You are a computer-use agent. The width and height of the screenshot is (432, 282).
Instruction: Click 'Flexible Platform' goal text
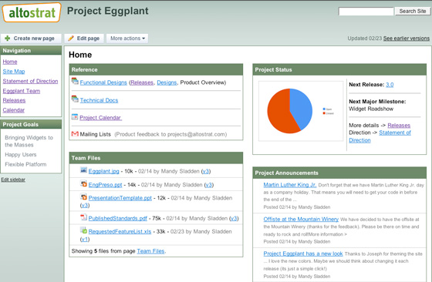(x=25, y=165)
